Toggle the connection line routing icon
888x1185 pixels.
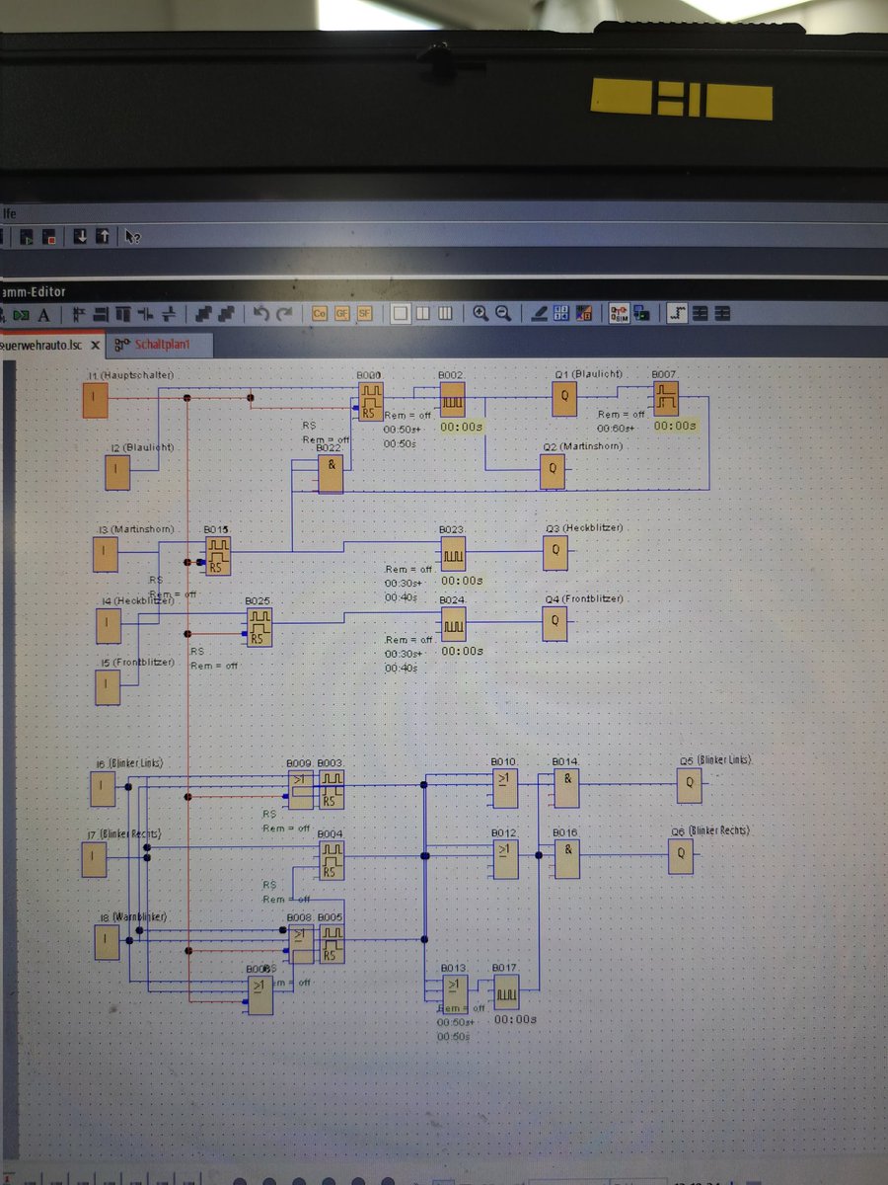(x=677, y=313)
